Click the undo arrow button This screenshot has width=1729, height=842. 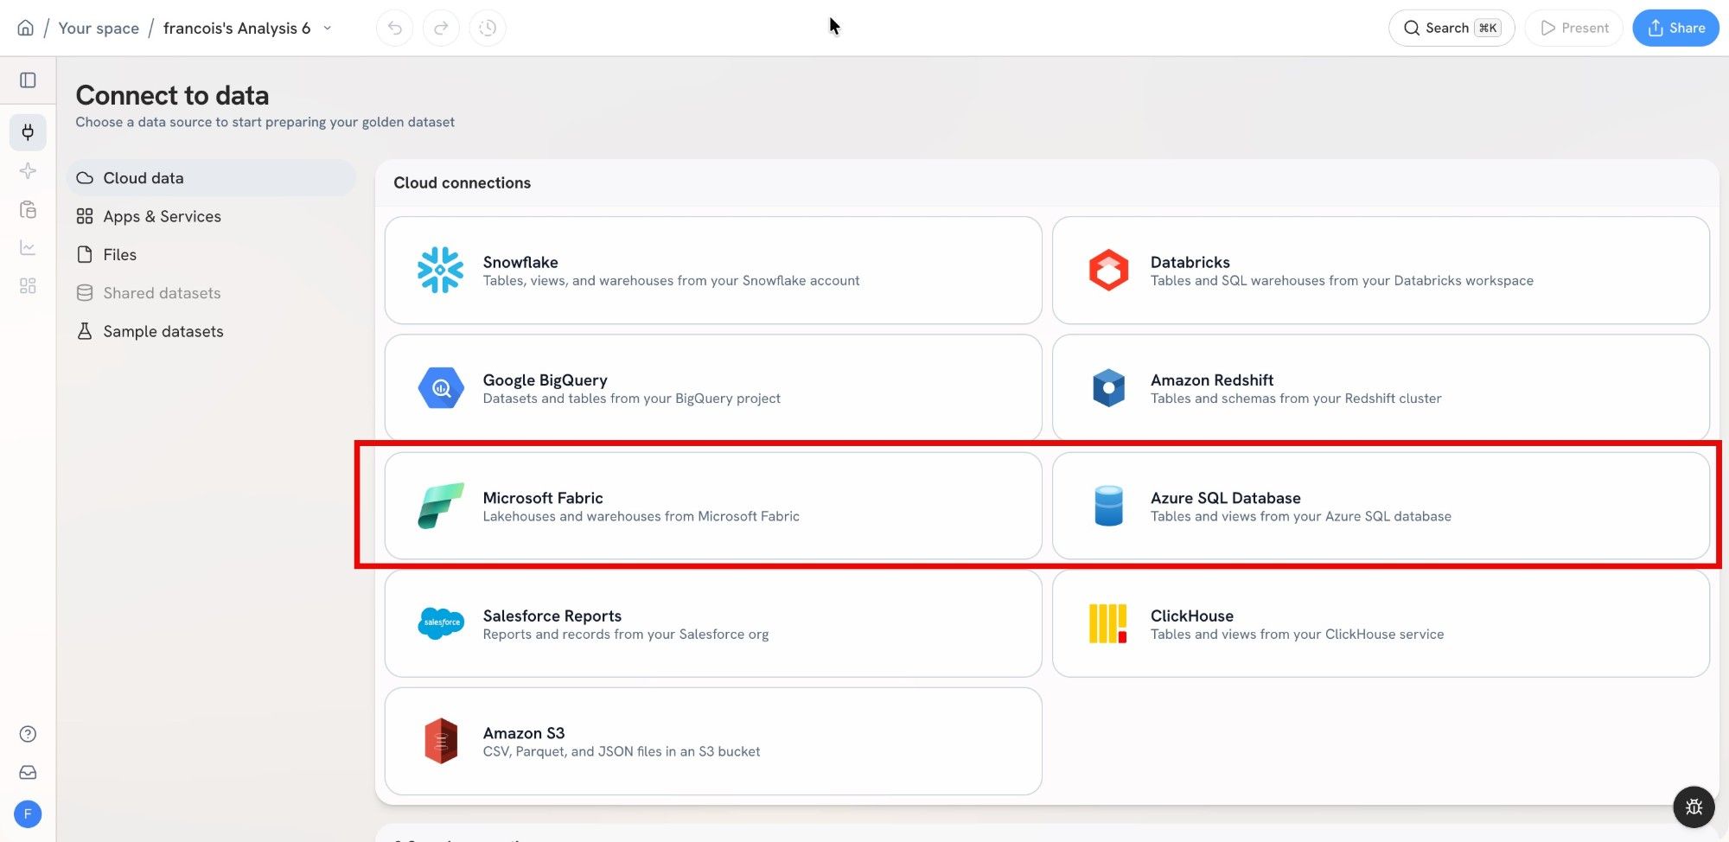coord(394,28)
